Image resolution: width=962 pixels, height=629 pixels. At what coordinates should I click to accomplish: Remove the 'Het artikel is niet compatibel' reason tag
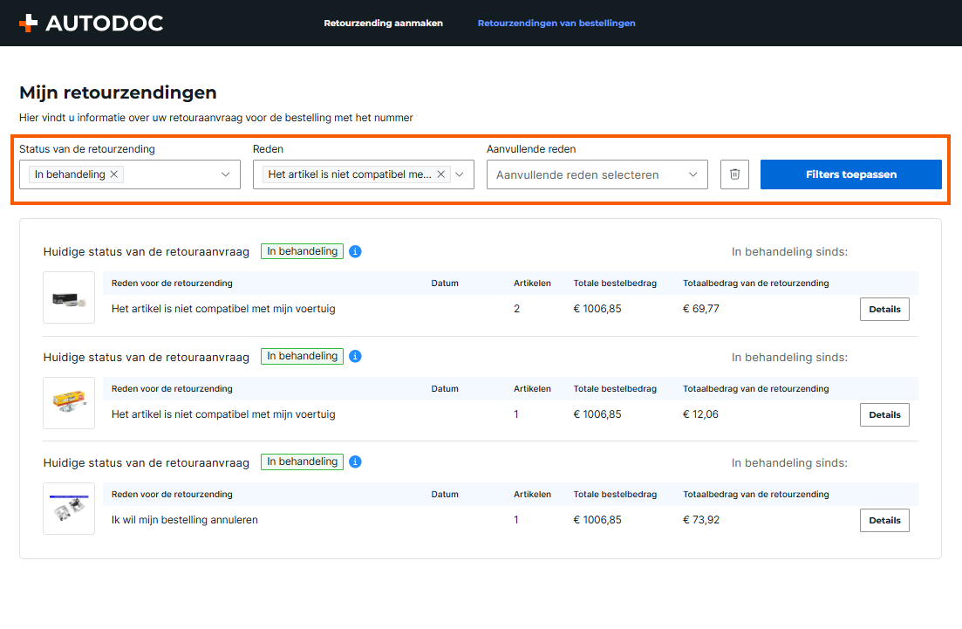pyautogui.click(x=441, y=174)
